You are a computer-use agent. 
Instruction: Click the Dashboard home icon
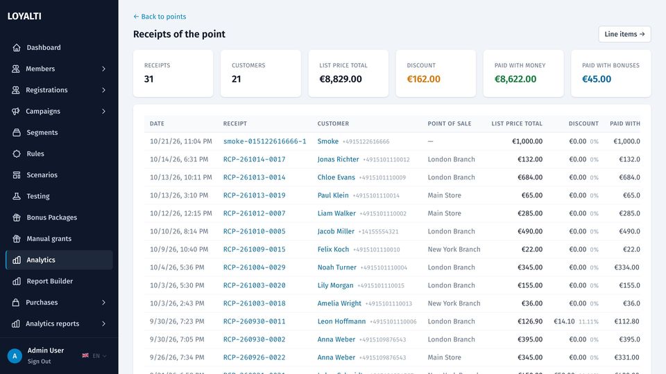click(17, 48)
